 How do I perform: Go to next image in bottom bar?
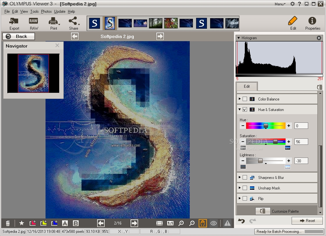tap(134, 223)
